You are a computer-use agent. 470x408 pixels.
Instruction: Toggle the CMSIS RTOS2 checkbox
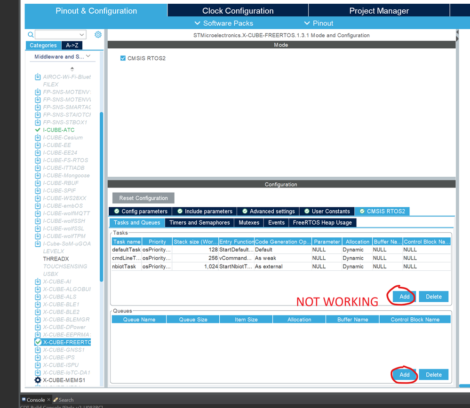pos(123,58)
